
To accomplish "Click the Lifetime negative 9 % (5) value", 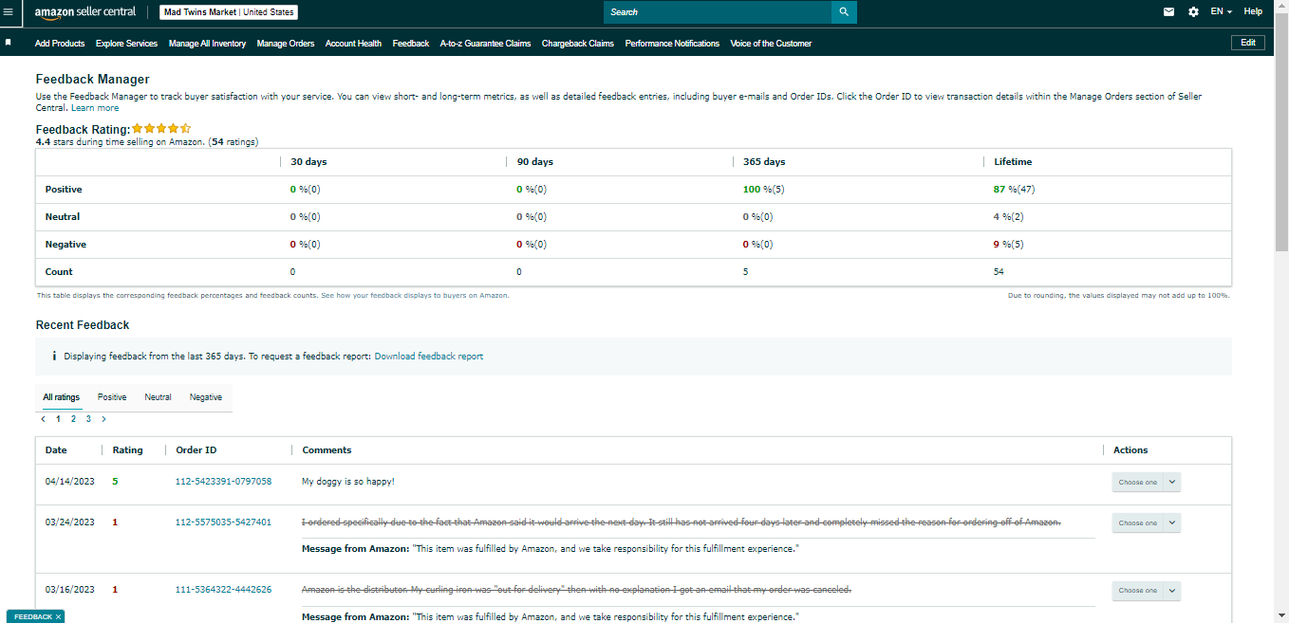I will [1008, 245].
